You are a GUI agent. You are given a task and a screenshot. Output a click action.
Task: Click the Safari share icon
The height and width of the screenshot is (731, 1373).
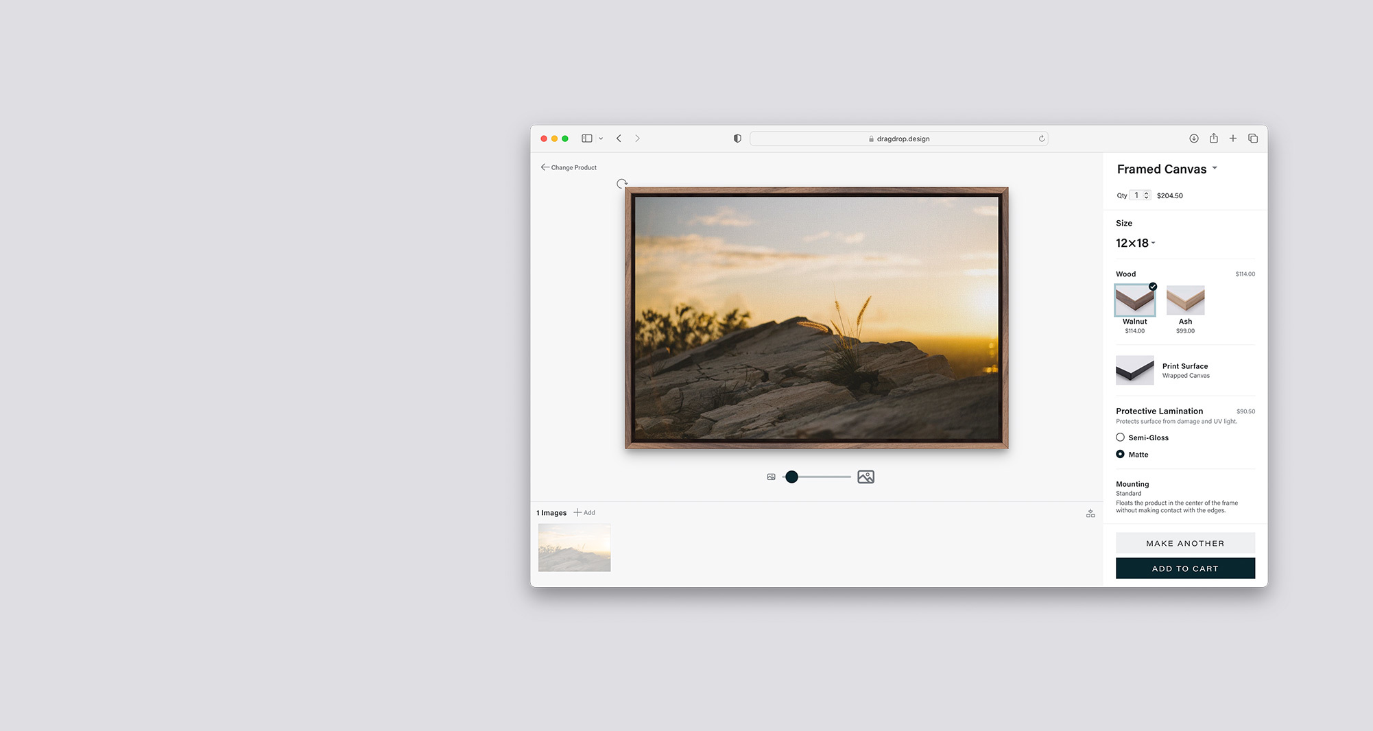(1213, 139)
